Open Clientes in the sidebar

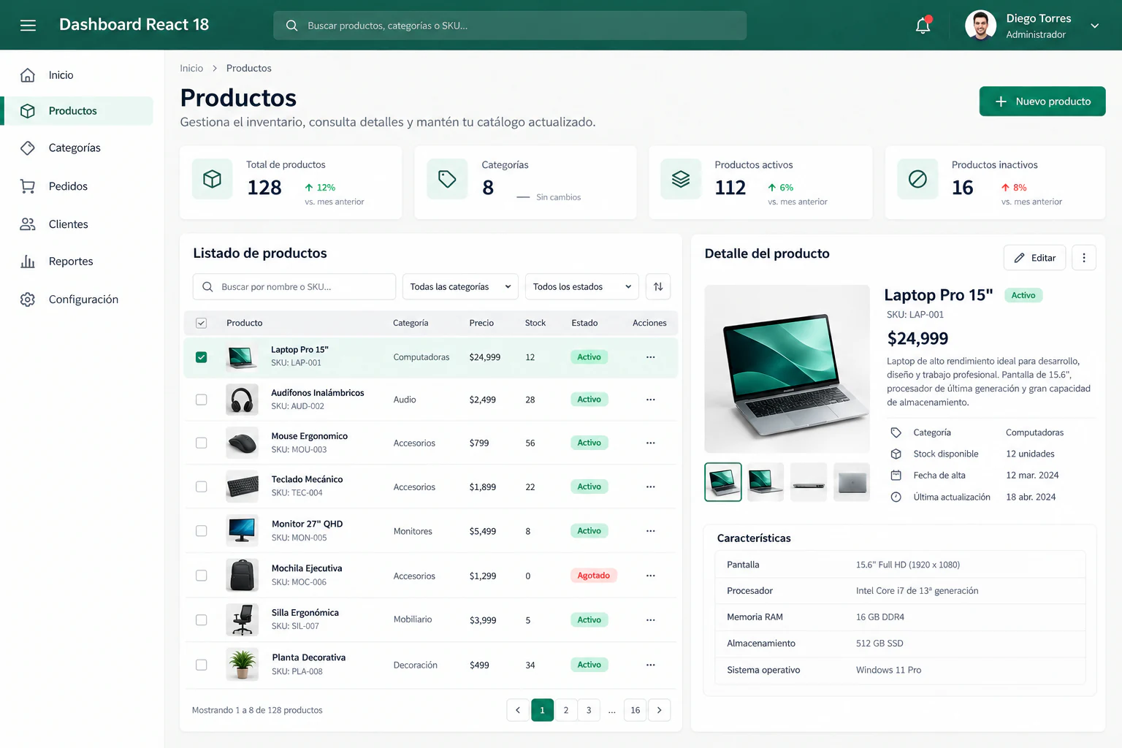[78, 224]
